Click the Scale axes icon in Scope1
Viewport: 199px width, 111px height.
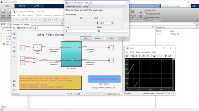(160, 56)
